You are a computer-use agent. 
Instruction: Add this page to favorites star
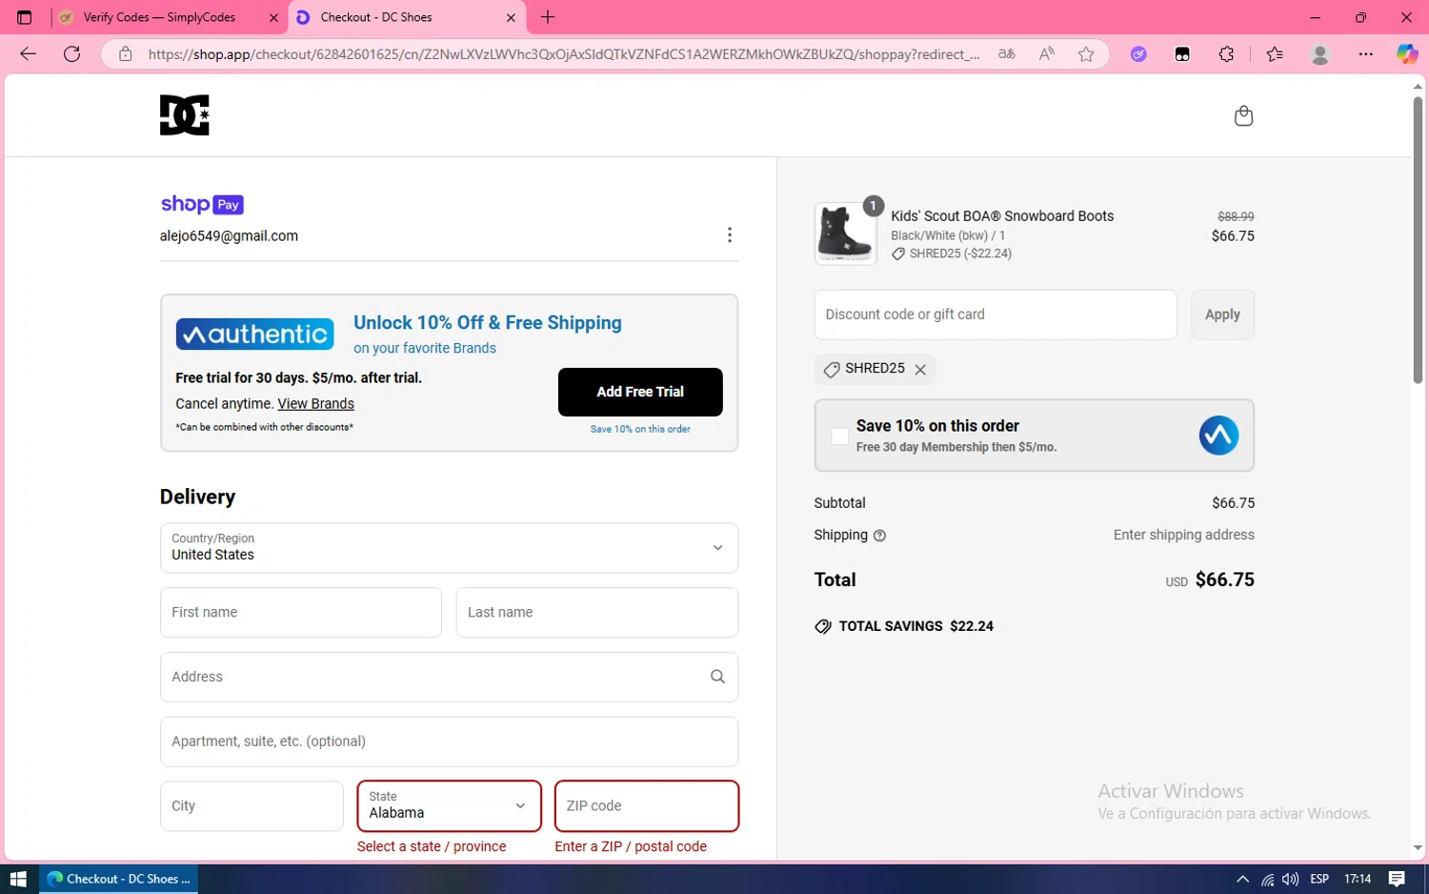(1086, 54)
